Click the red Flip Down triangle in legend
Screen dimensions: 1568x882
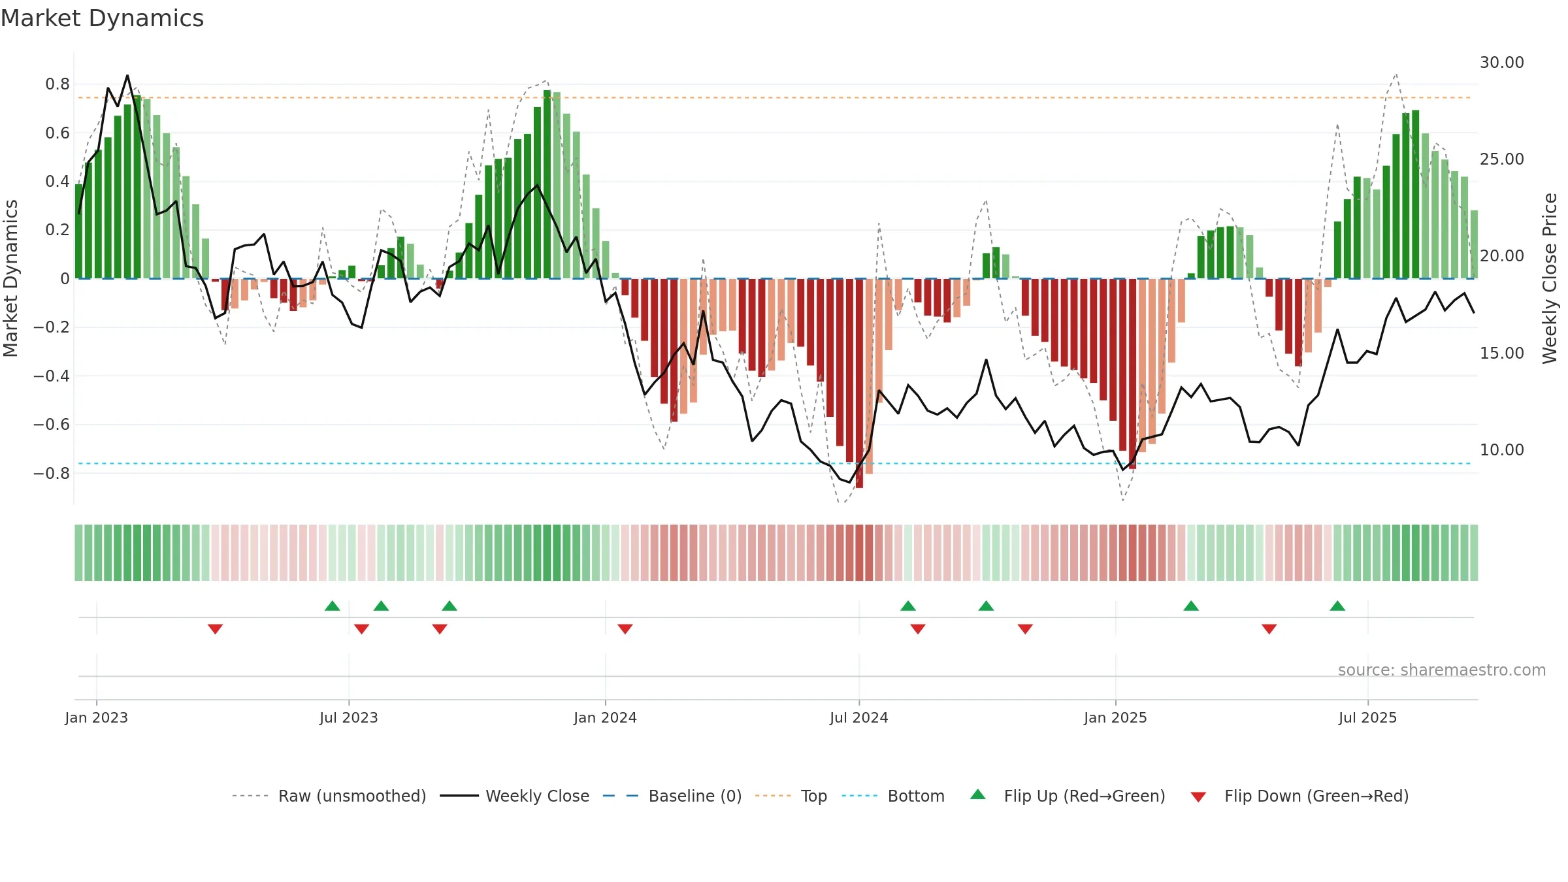[x=1198, y=797]
